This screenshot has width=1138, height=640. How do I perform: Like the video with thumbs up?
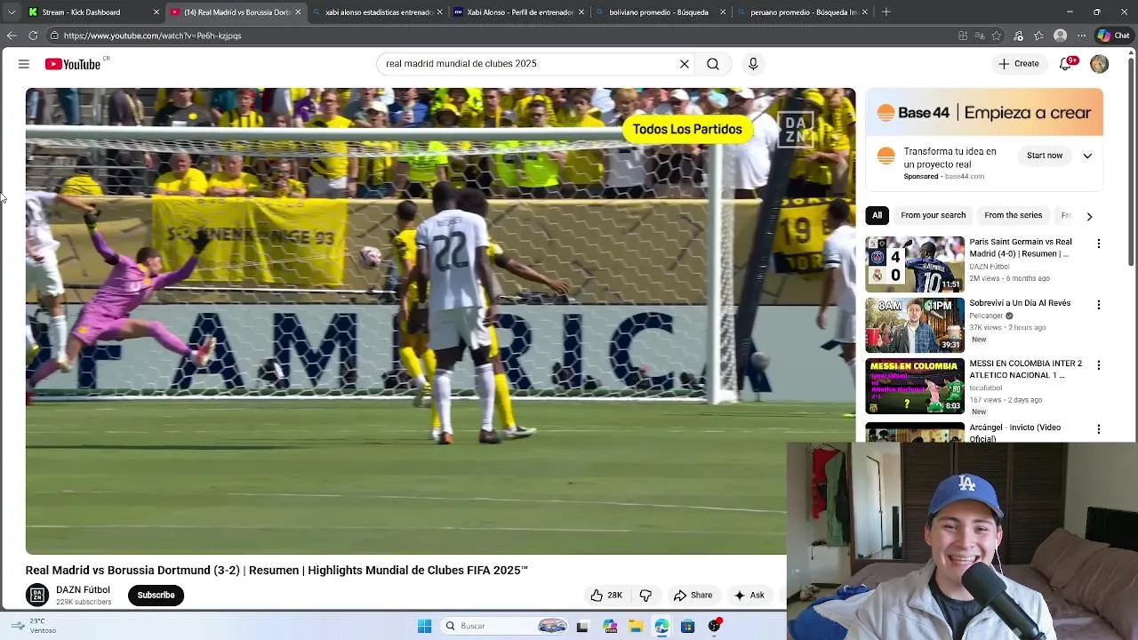606,596
